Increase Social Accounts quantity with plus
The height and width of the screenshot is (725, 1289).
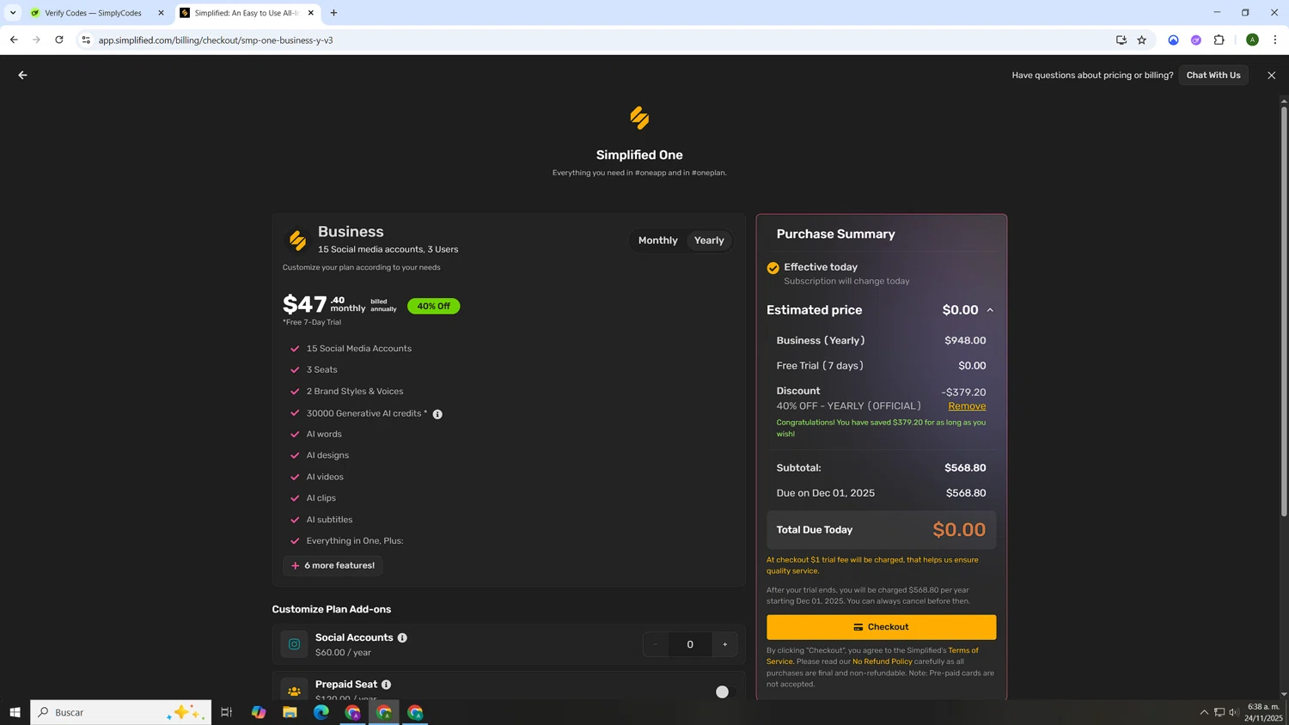pos(724,644)
